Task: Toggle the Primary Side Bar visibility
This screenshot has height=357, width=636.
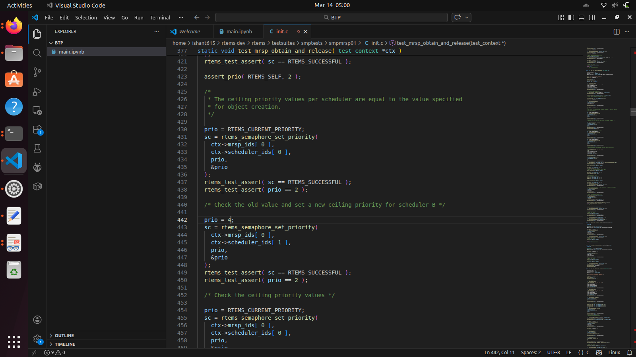Action: 571,17
